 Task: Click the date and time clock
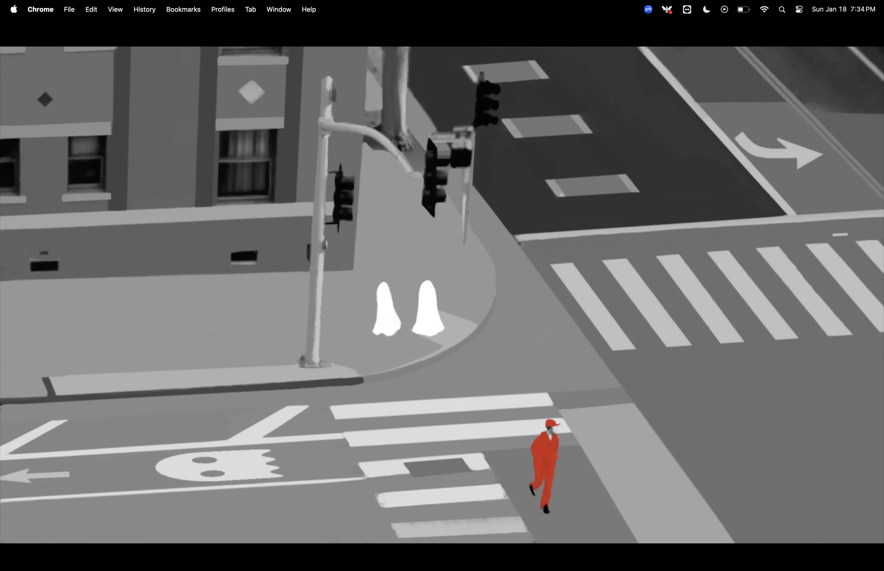pos(843,10)
